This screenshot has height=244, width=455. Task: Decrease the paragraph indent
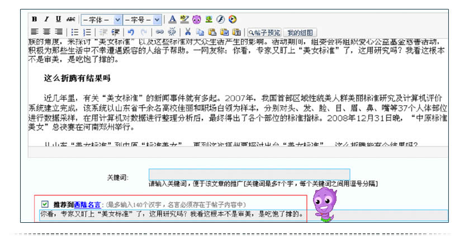[x=103, y=32]
